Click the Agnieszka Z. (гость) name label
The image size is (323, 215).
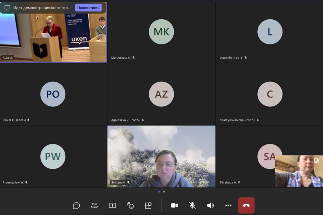tap(126, 120)
